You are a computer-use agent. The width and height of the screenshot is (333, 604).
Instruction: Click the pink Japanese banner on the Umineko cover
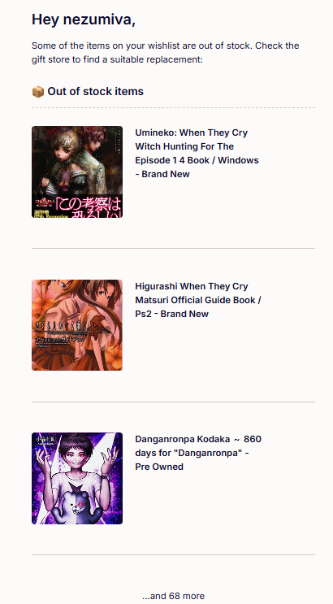click(89, 206)
